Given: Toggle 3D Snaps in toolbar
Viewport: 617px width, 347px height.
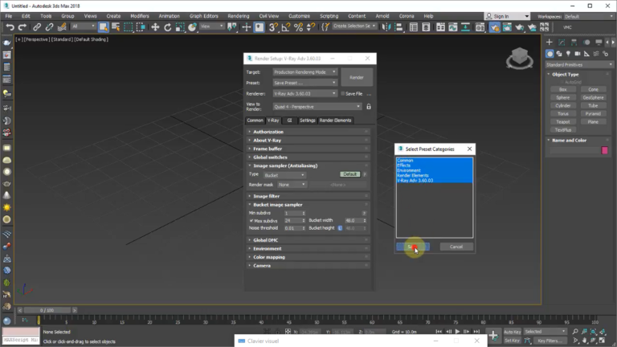Looking at the screenshot, I should coord(272,27).
